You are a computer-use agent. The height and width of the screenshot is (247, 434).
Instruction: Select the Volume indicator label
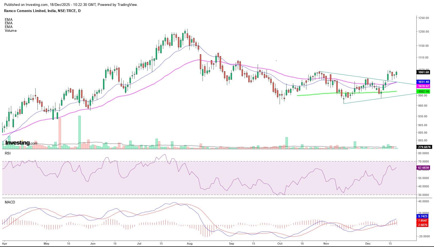(11, 30)
